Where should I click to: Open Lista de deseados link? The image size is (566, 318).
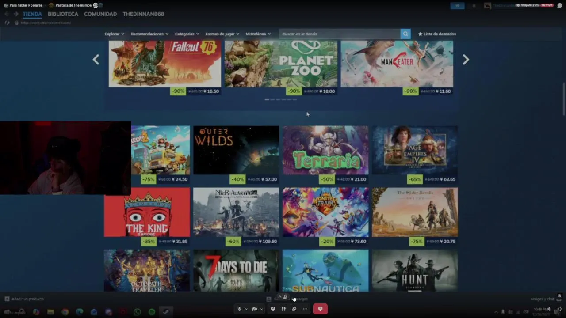point(437,34)
